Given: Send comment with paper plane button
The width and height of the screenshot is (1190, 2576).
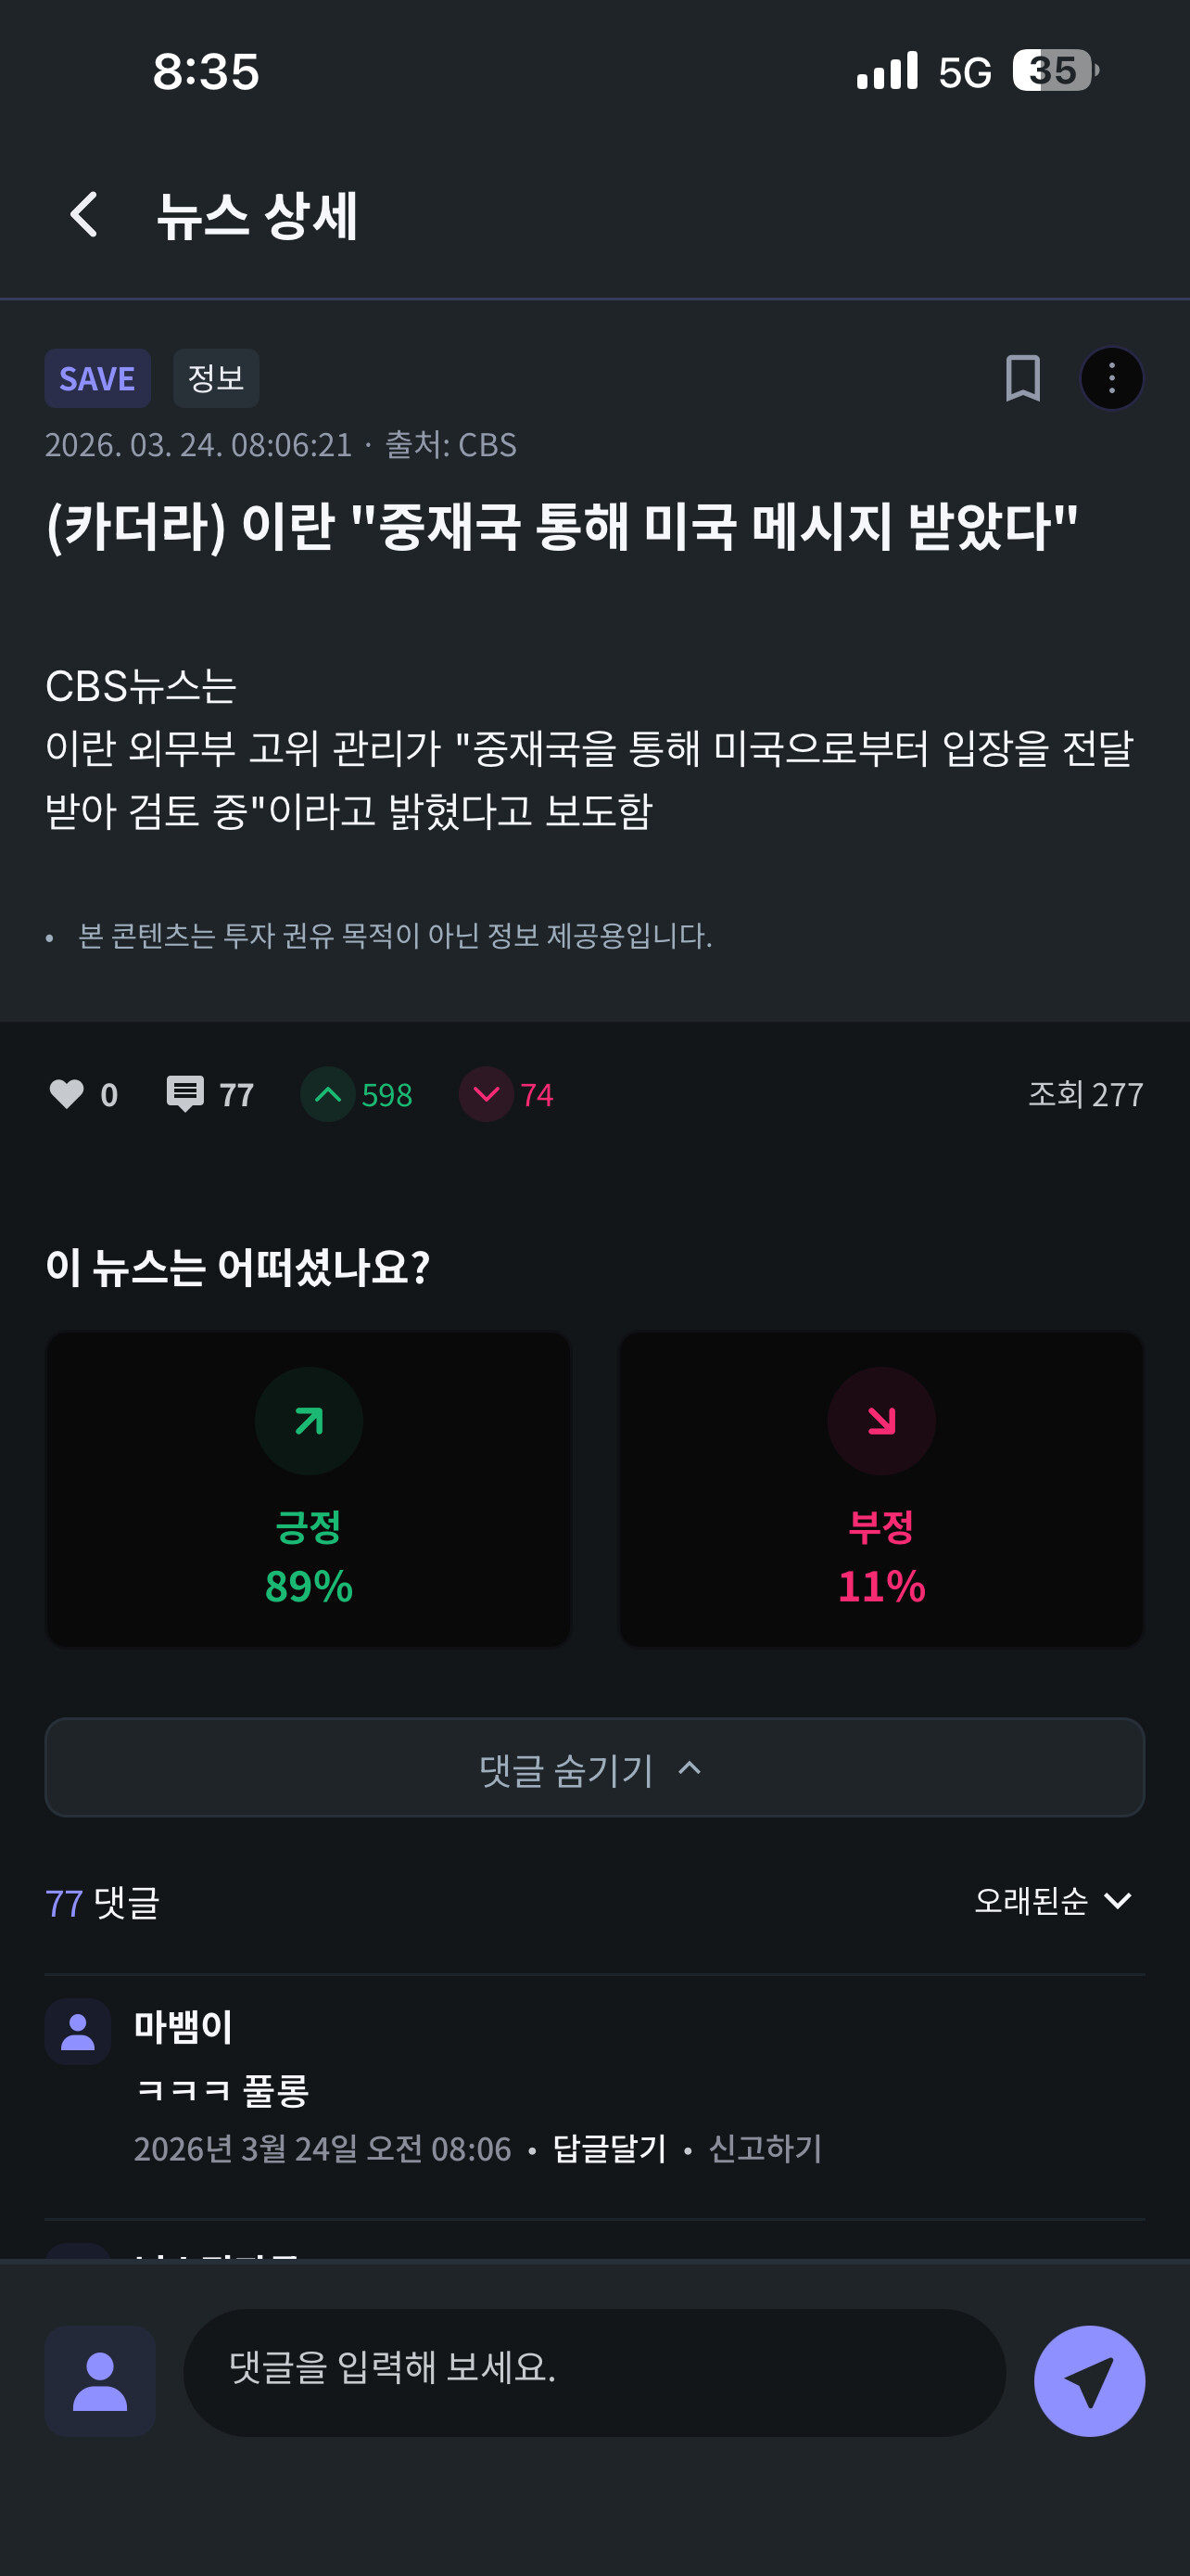Looking at the screenshot, I should (x=1089, y=2381).
